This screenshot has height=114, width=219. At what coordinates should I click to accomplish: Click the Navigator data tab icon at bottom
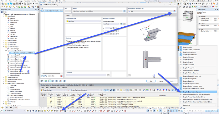3,107
